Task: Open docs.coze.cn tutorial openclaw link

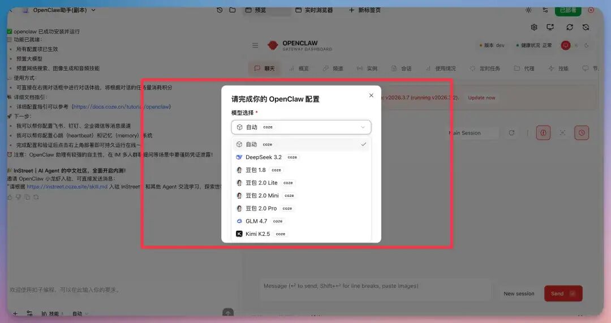Action: [x=121, y=107]
